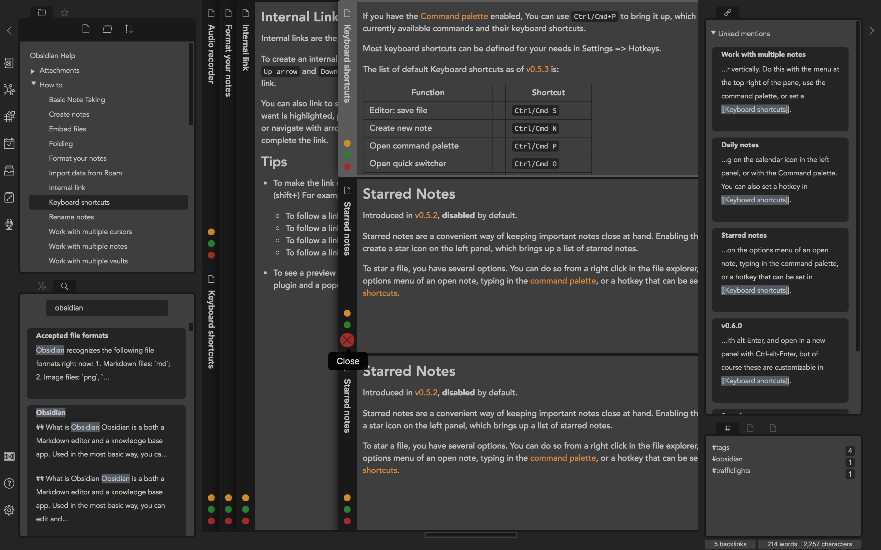Open settings gear icon
Viewport: 881px width, 550px height.
[9, 510]
